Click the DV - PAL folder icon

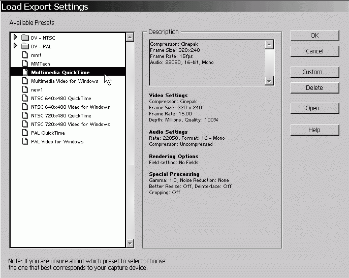(25, 46)
